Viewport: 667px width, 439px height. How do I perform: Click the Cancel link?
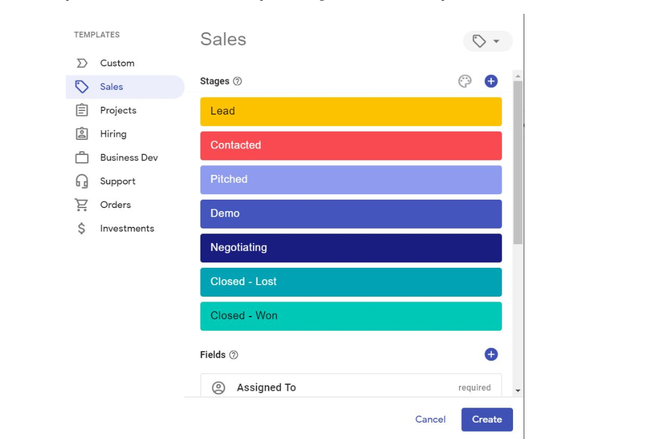pyautogui.click(x=430, y=420)
